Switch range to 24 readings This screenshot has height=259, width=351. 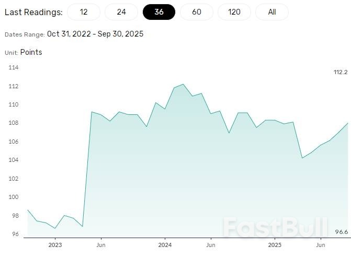point(121,11)
